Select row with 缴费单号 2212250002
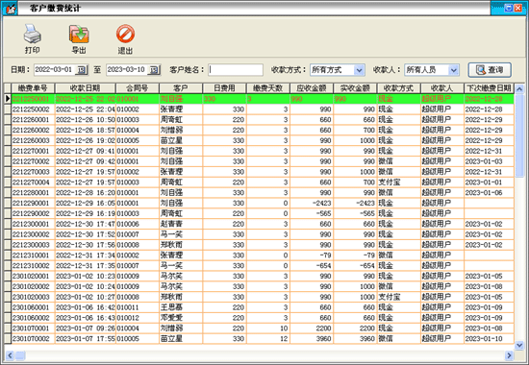This screenshot has width=529, height=365. coord(259,109)
